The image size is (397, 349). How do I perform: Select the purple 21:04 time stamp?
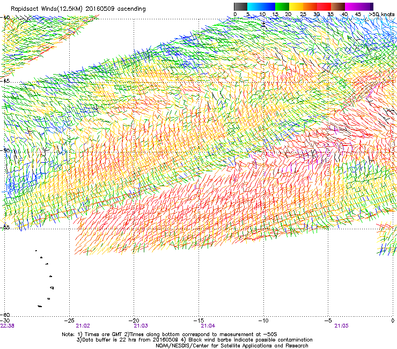pyautogui.click(x=208, y=326)
